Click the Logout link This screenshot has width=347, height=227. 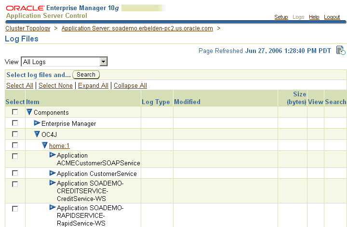coord(332,17)
